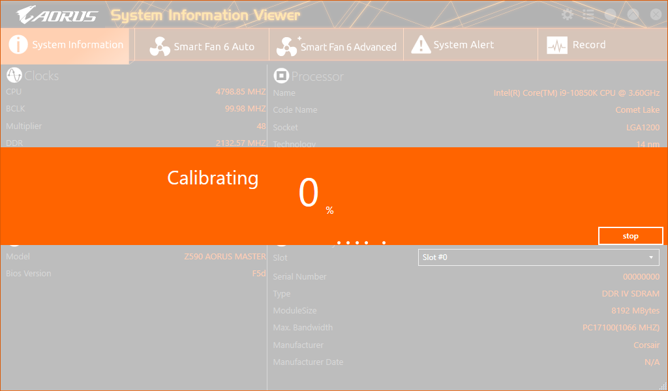The width and height of the screenshot is (668, 391).
Task: Switch to Smart Fan 6 Auto tab
Action: (202, 45)
